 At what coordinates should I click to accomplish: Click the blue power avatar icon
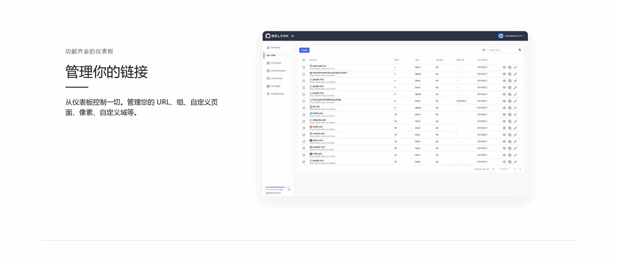click(501, 36)
